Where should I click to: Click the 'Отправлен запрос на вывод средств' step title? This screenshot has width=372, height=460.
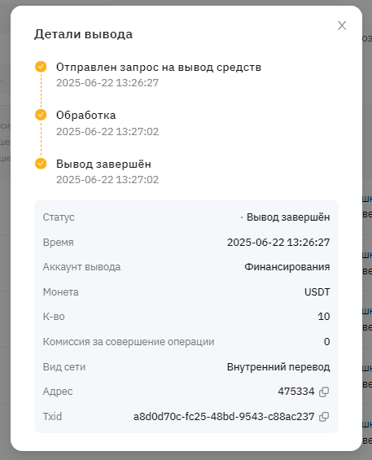pos(159,68)
